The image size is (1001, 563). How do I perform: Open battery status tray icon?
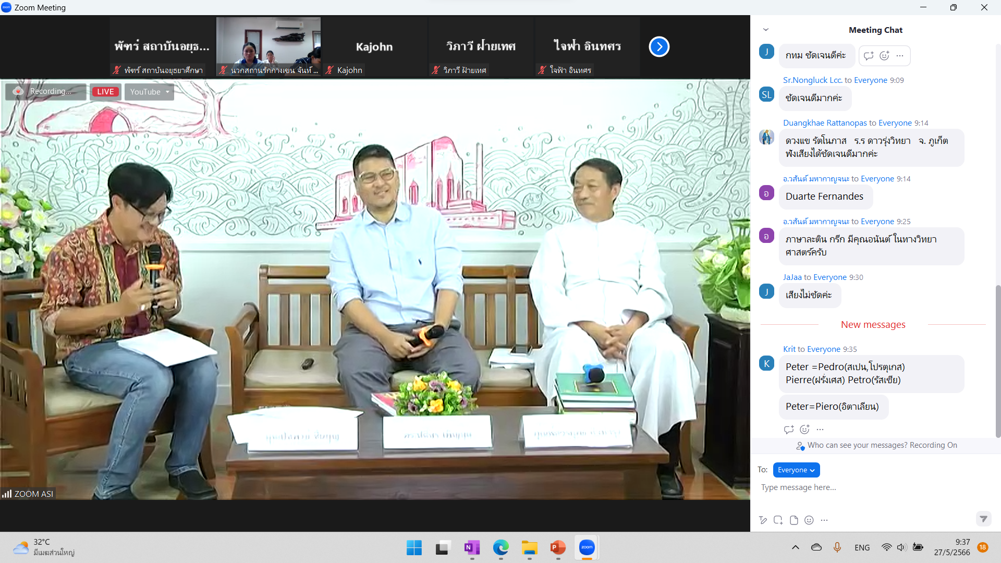coord(918,547)
